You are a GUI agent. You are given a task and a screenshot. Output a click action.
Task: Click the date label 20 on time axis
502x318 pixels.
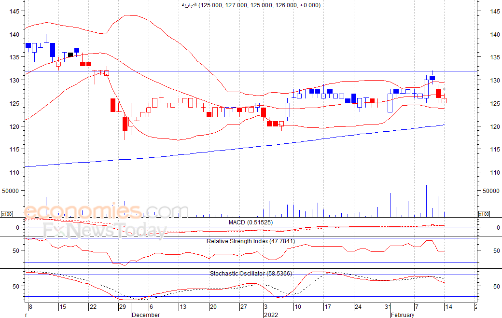[213, 307]
